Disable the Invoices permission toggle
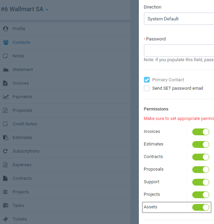 pyautogui.click(x=201, y=132)
